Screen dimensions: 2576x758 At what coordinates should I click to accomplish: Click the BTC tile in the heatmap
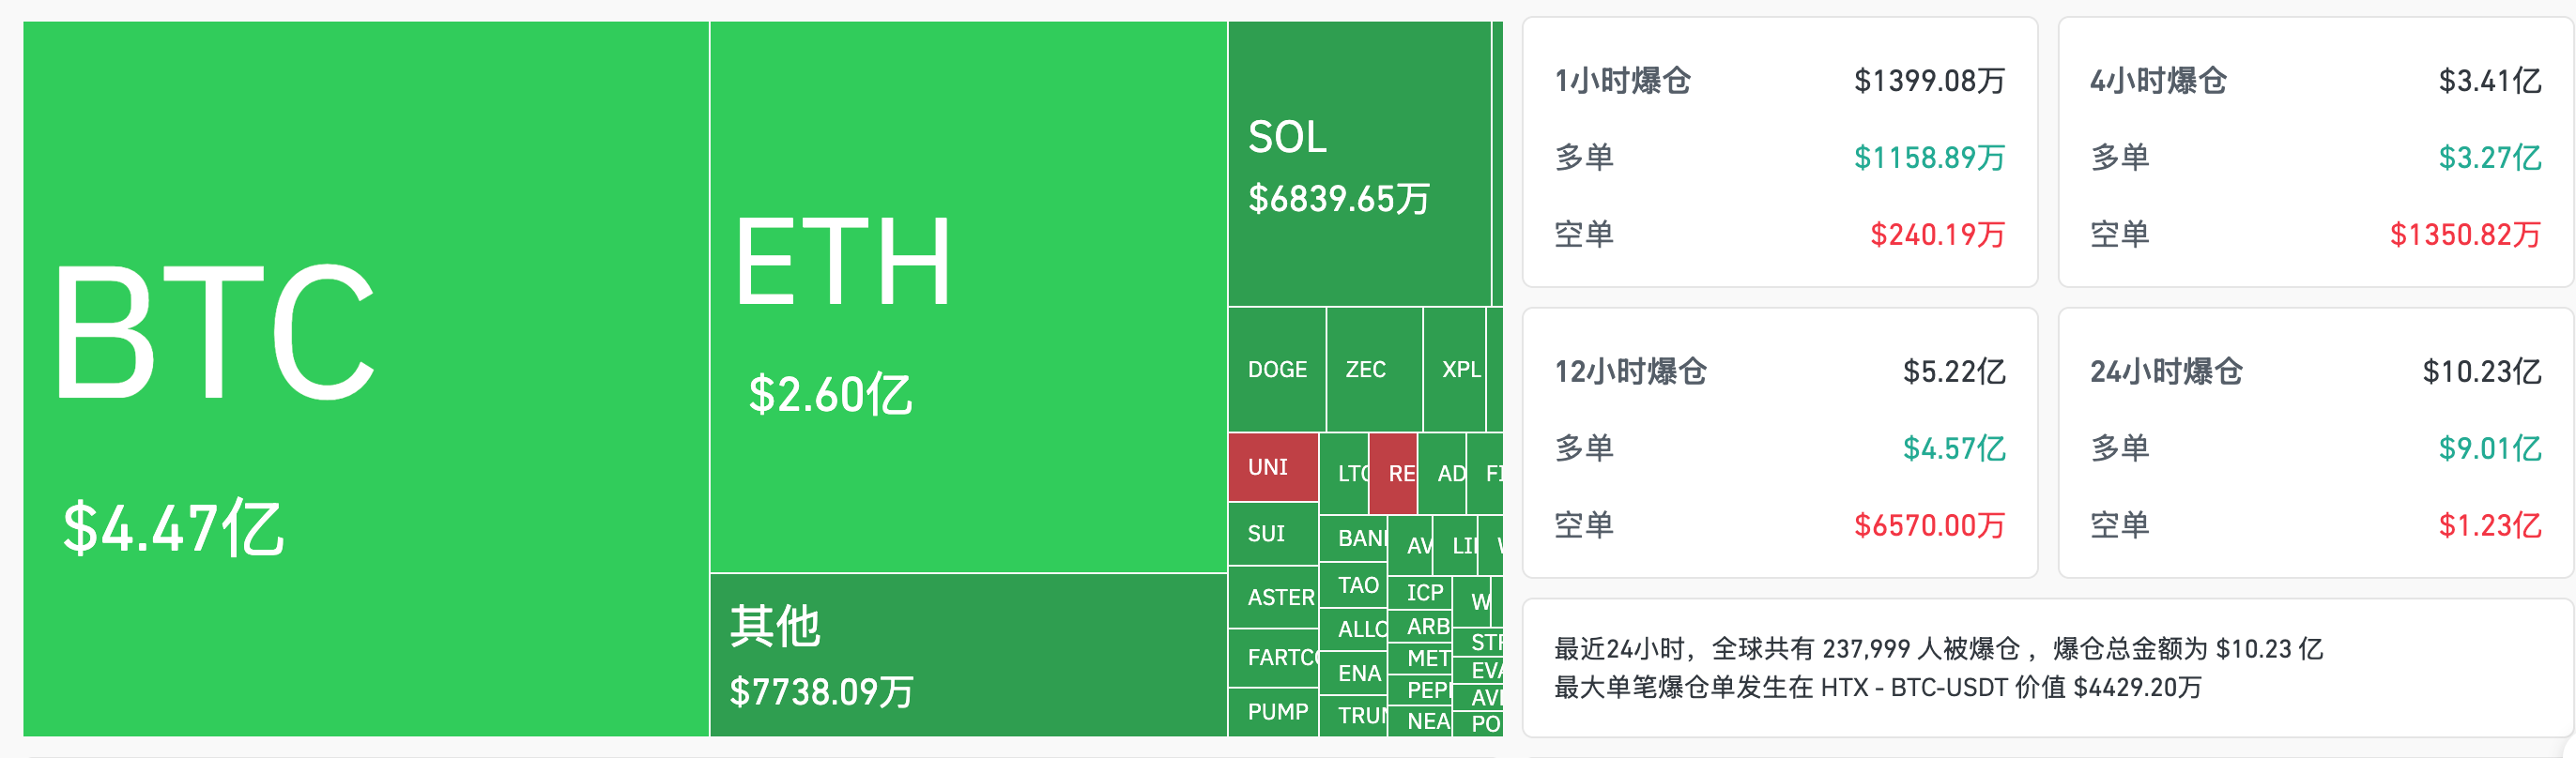click(366, 380)
